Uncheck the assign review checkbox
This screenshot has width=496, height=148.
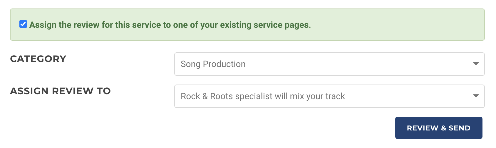pyautogui.click(x=23, y=24)
